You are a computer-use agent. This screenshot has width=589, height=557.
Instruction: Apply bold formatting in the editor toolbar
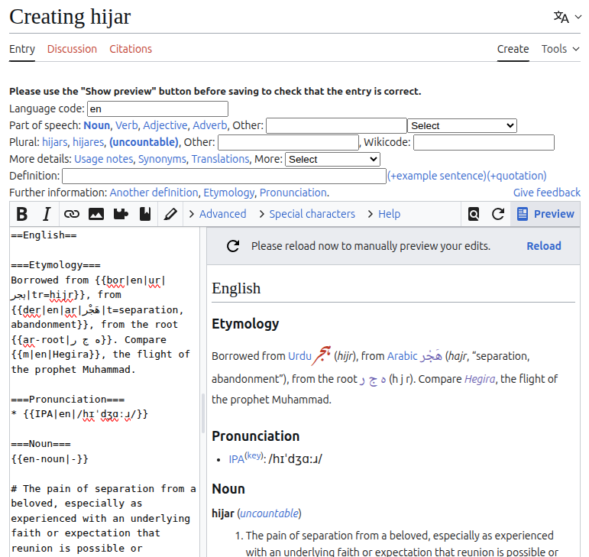pos(22,214)
